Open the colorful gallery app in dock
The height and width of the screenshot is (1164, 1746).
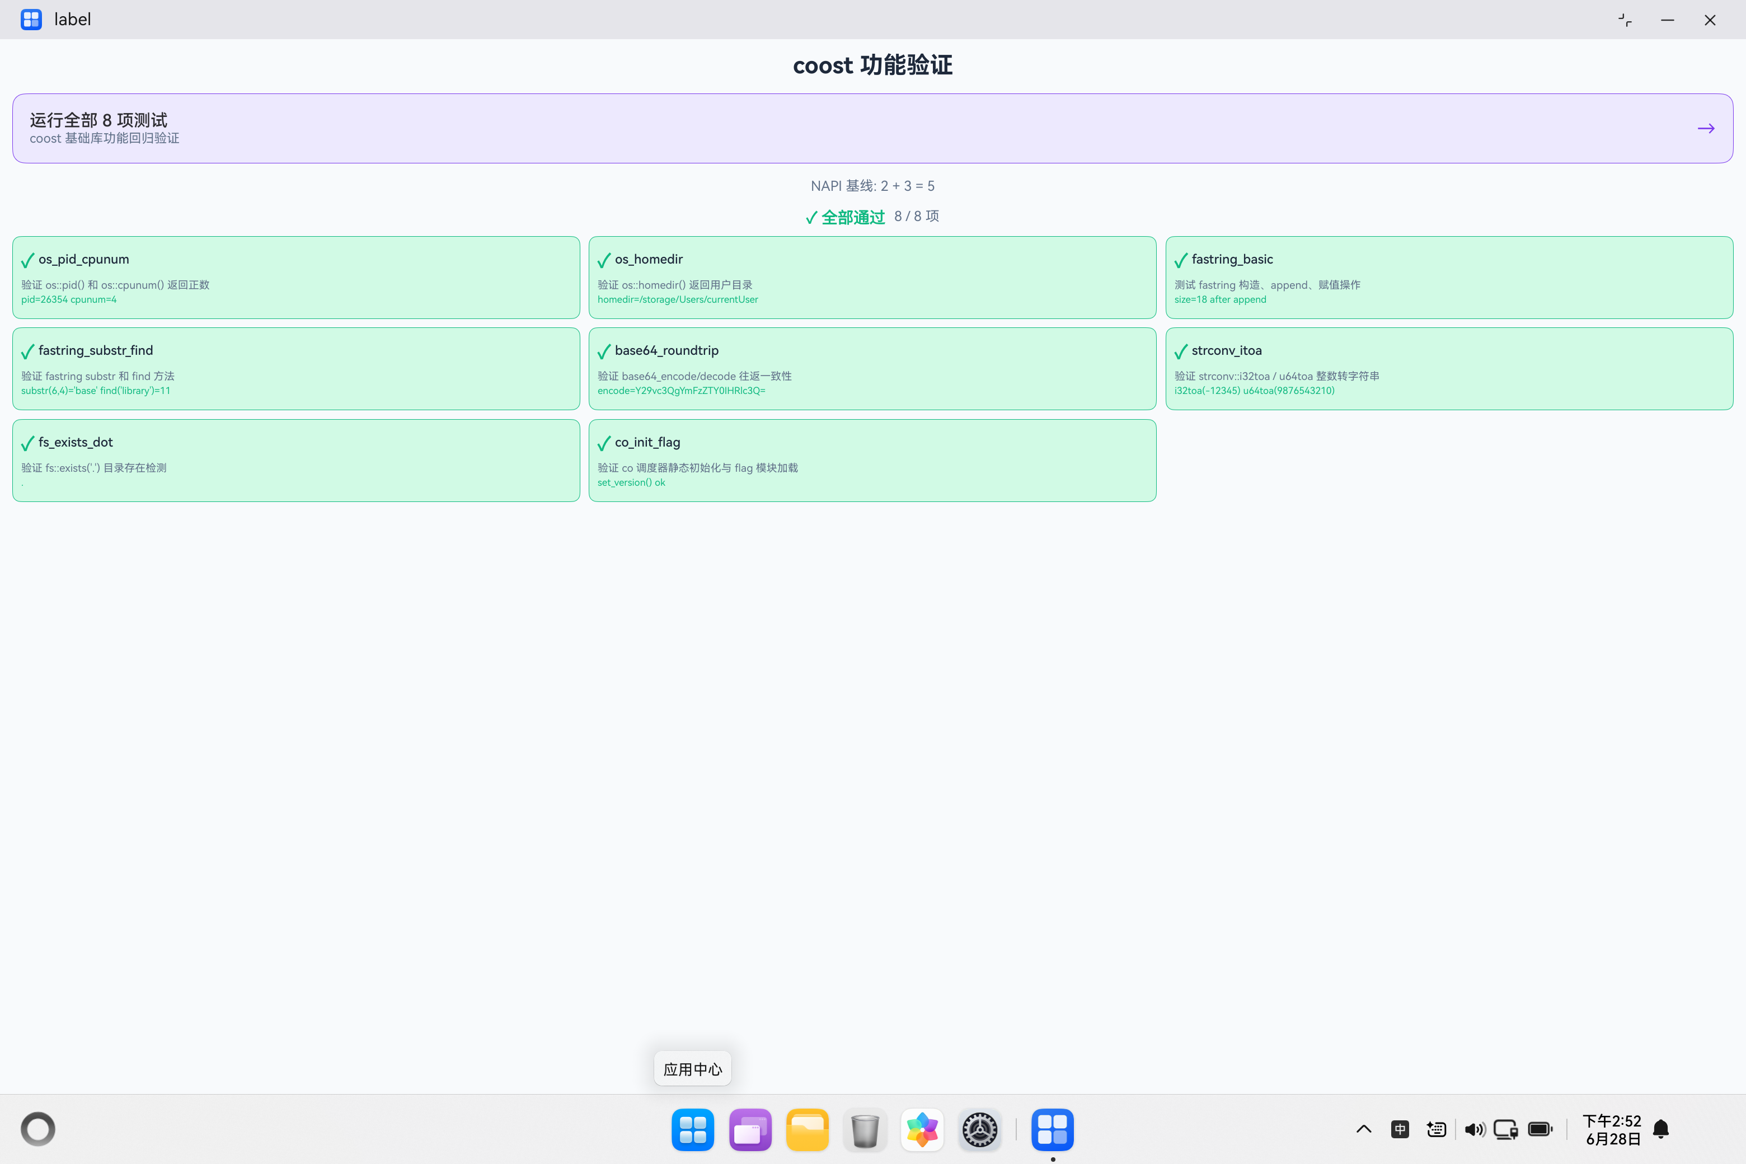click(922, 1130)
